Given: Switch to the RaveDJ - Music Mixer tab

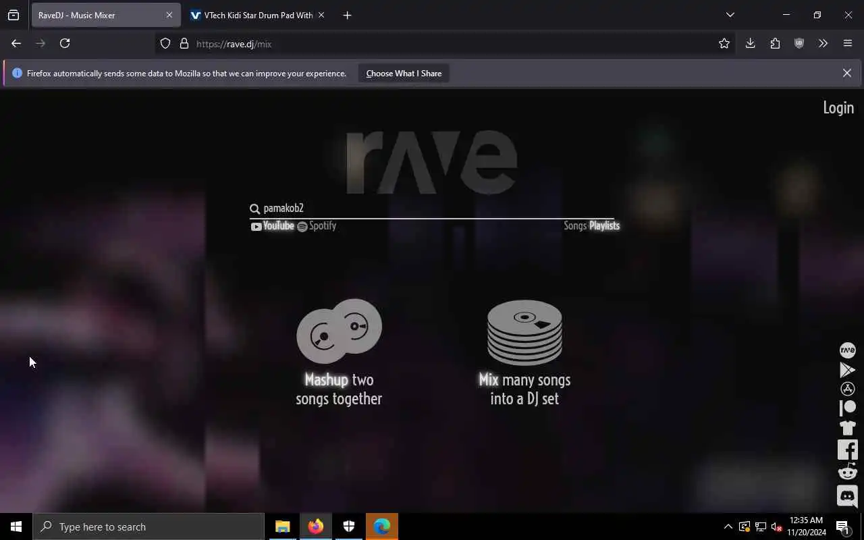Looking at the screenshot, I should click(x=106, y=15).
